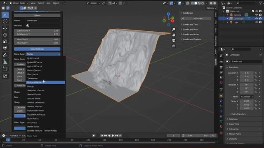The image size is (264, 148).
Task: Open the Object properties tab icon
Action: (x=221, y=96)
